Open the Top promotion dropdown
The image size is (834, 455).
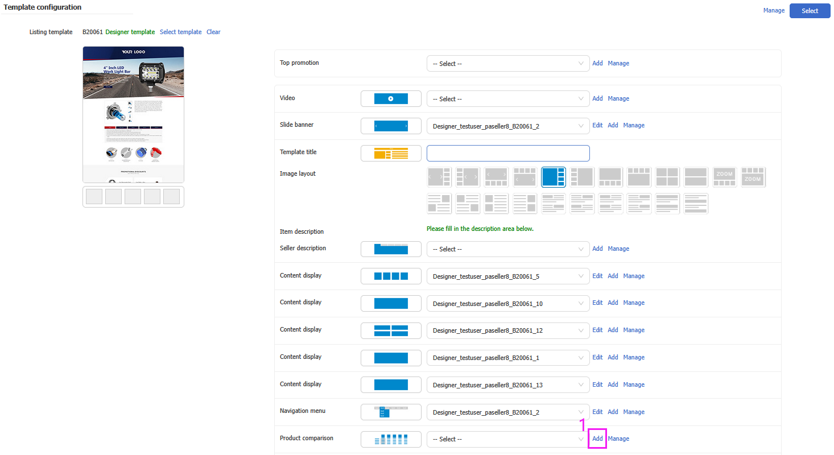click(507, 64)
